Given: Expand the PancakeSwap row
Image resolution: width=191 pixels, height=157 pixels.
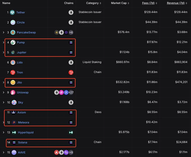Looking at the screenshot, I should click(4, 32).
